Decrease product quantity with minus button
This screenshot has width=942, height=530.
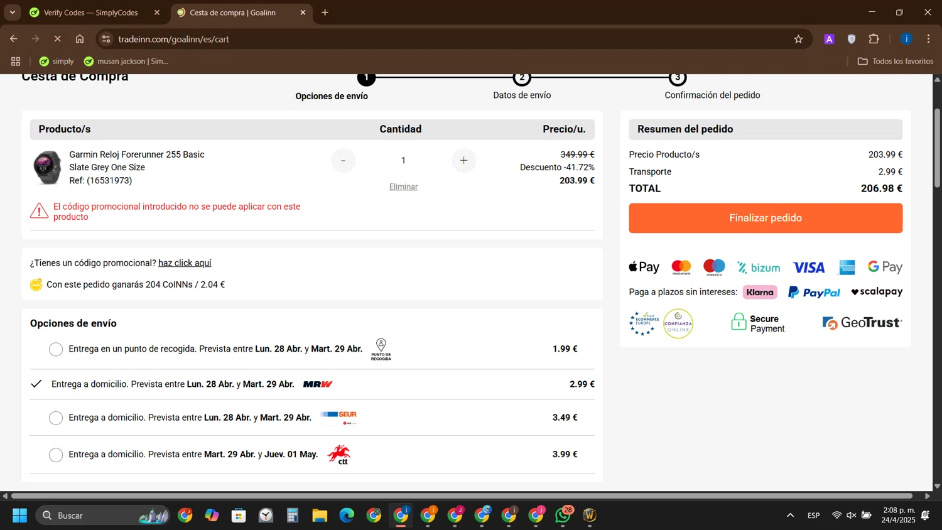343,161
